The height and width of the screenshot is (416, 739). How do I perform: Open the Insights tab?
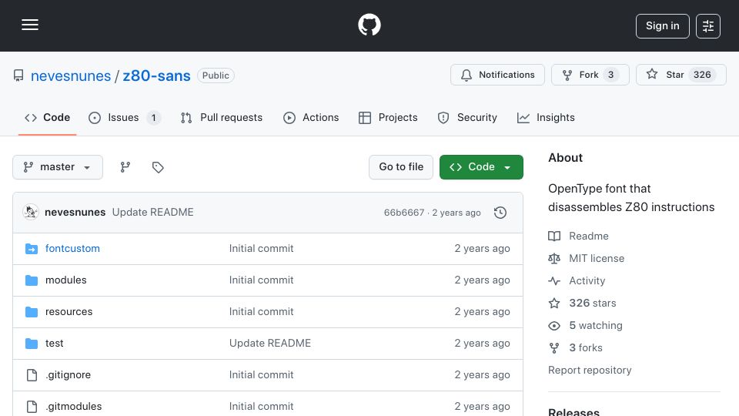pyautogui.click(x=546, y=117)
